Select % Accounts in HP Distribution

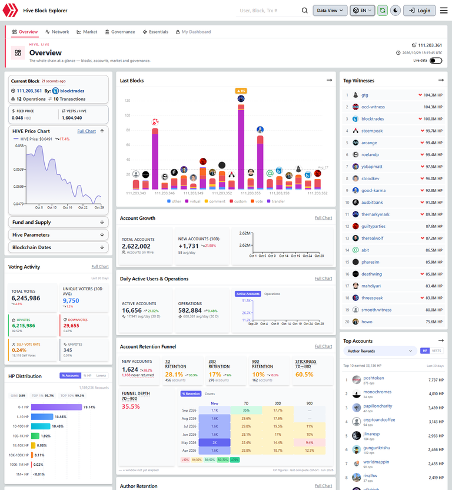click(x=70, y=376)
